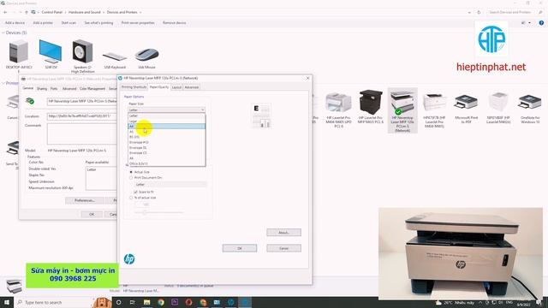The height and width of the screenshot is (308, 548).
Task: Go up one folder level arrow
Action: tap(27, 12)
